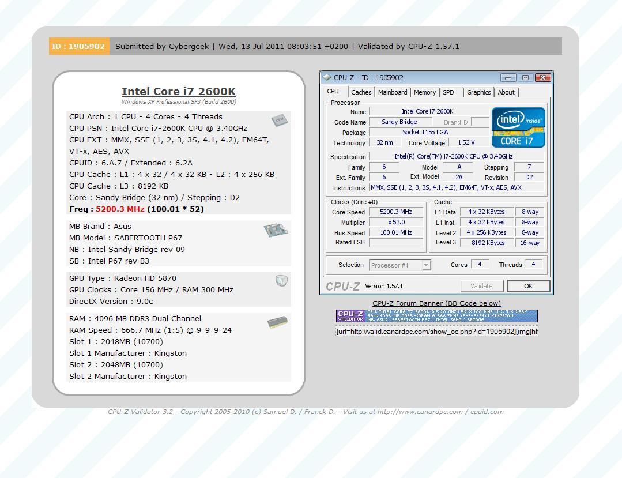This screenshot has height=478, width=622.
Task: Click the Multiplier x 52.0 value
Action: [396, 222]
